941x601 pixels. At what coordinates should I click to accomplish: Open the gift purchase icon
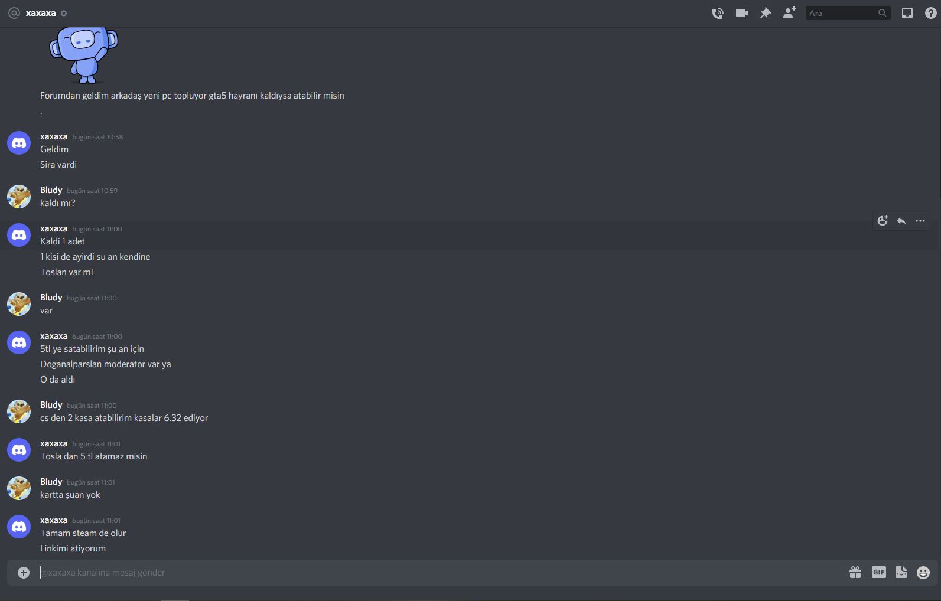click(855, 572)
